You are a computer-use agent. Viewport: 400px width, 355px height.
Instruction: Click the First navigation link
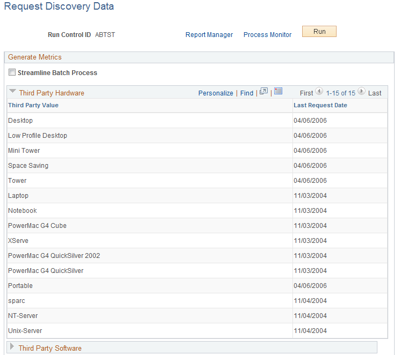click(306, 93)
